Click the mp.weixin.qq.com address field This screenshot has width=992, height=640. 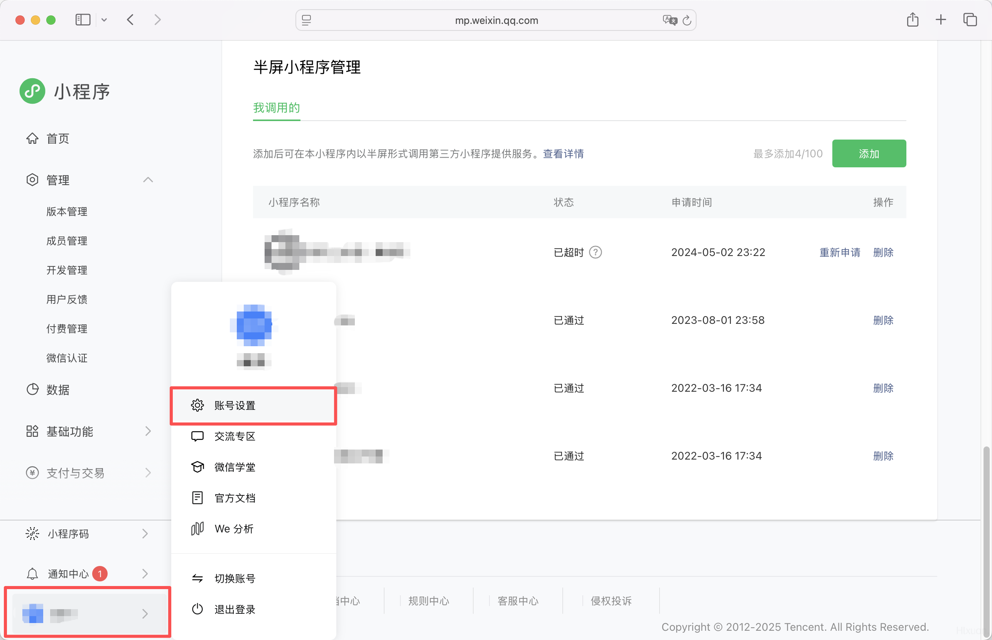496,20
